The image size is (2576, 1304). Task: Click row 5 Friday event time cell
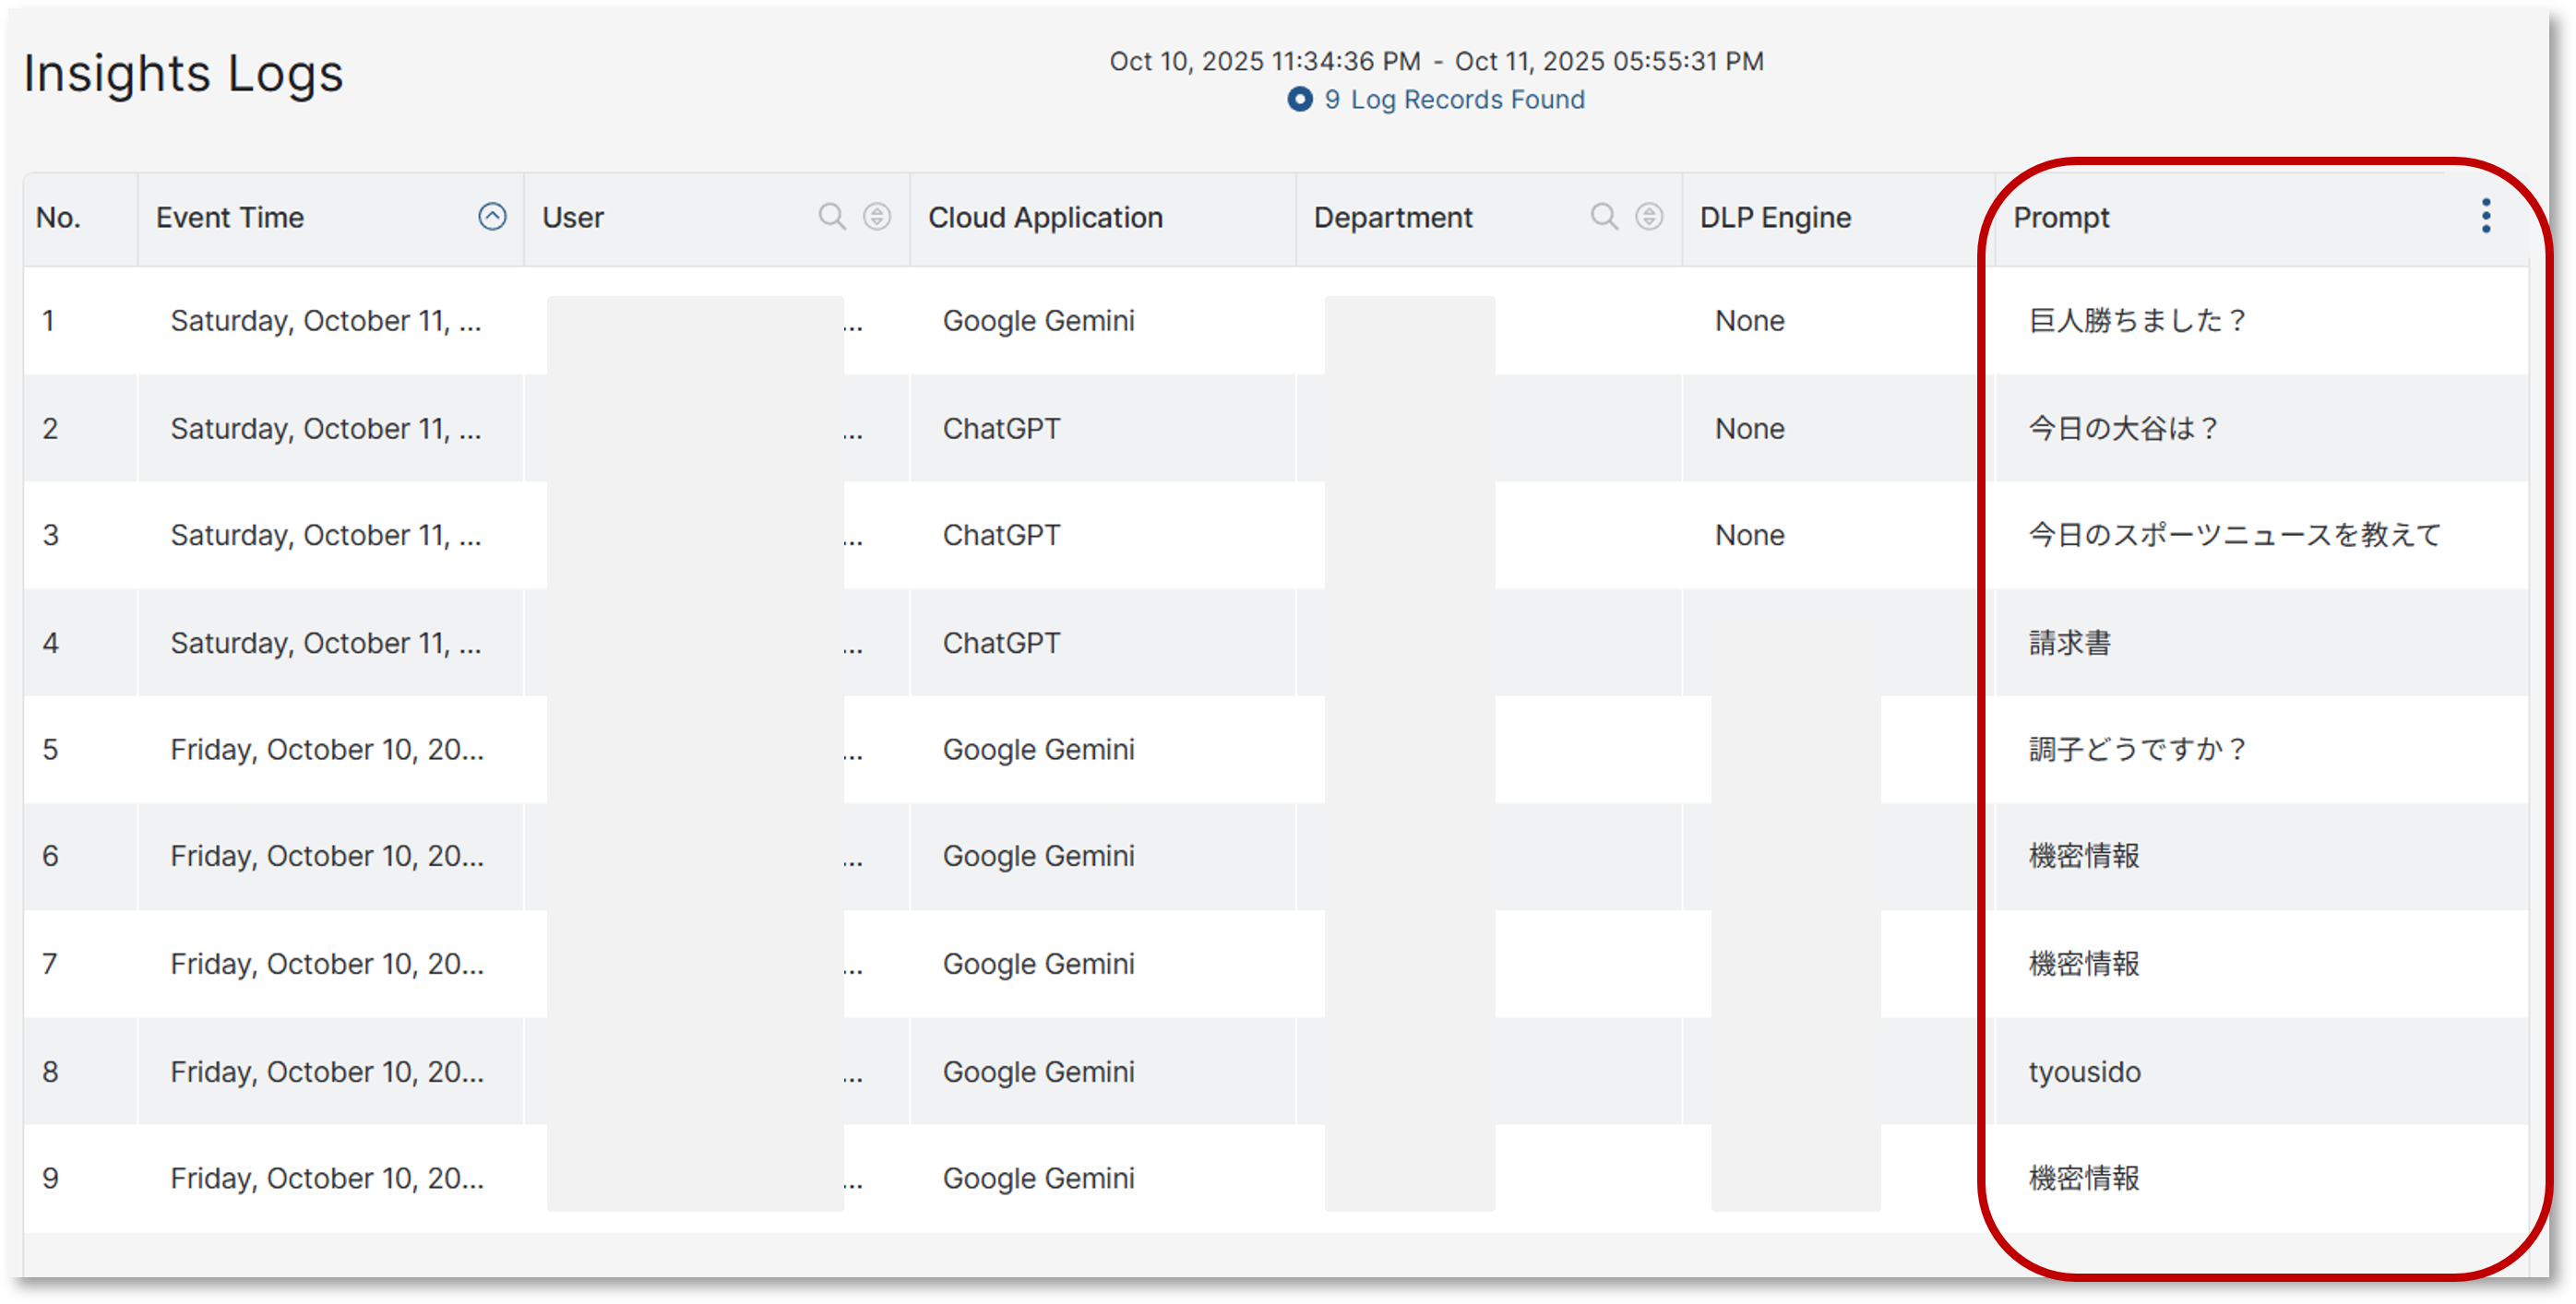tap(327, 750)
